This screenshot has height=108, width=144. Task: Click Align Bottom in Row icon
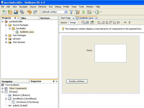114,23
